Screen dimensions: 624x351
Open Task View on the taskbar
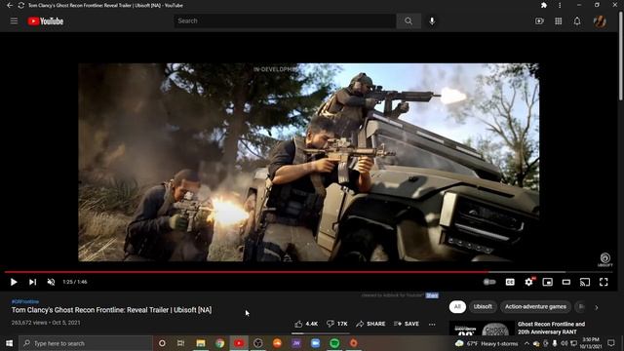click(180, 343)
